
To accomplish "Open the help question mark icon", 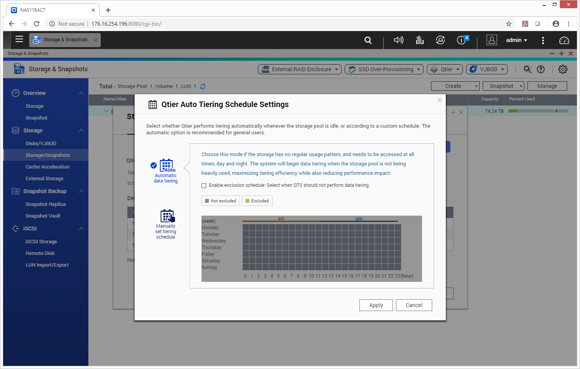I will pyautogui.click(x=541, y=69).
